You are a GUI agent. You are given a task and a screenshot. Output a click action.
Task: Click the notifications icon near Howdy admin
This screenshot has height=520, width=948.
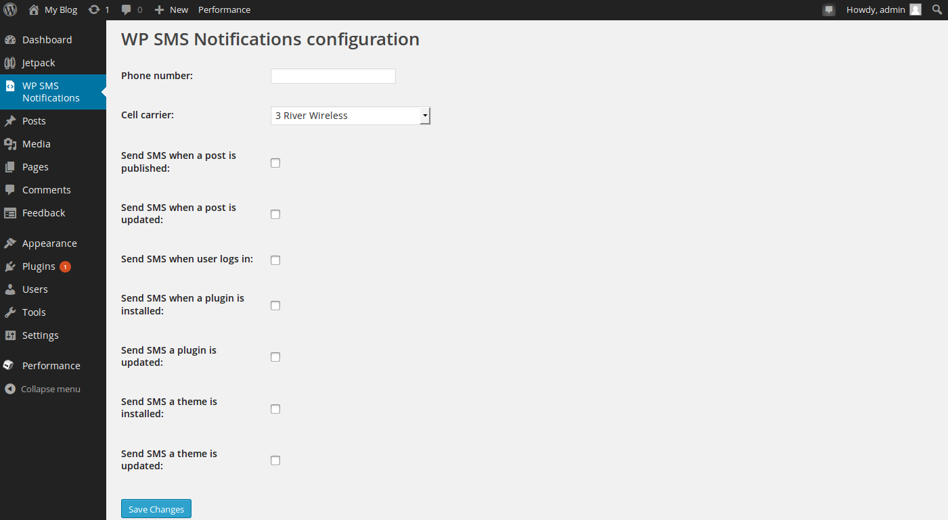(x=828, y=10)
